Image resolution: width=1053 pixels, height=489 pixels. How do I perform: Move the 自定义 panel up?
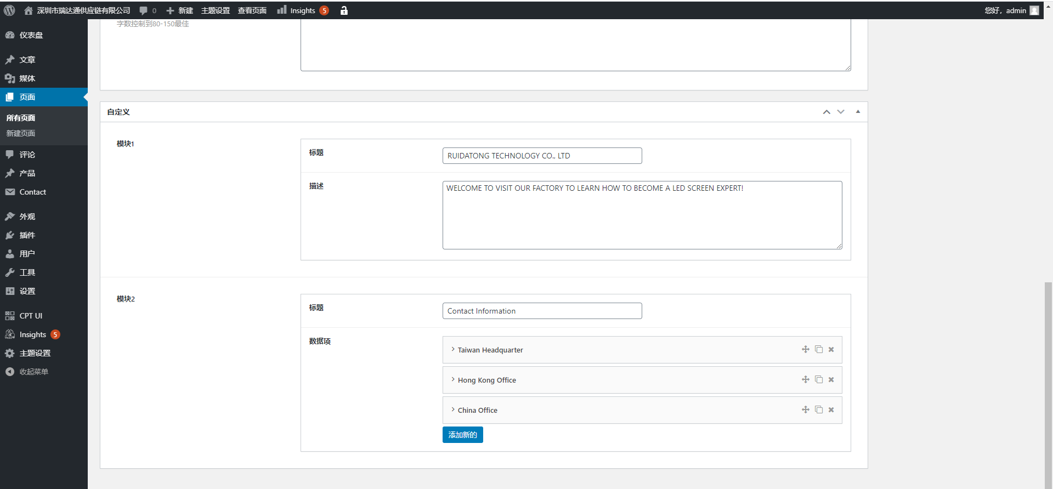point(826,112)
